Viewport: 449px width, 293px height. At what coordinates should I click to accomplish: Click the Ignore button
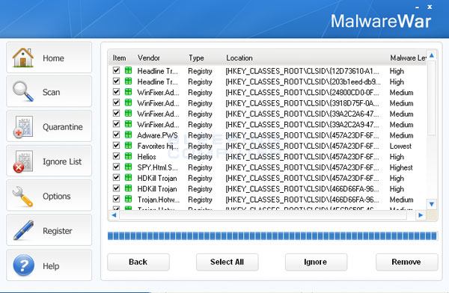[316, 262]
